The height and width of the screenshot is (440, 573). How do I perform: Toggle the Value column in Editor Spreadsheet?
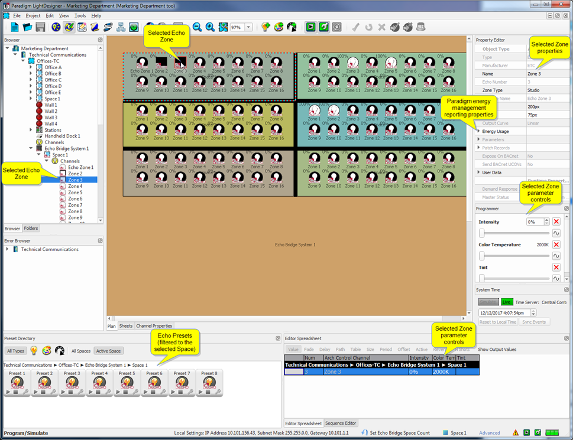(293, 350)
